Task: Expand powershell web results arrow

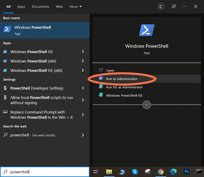Action: [x=83, y=135]
